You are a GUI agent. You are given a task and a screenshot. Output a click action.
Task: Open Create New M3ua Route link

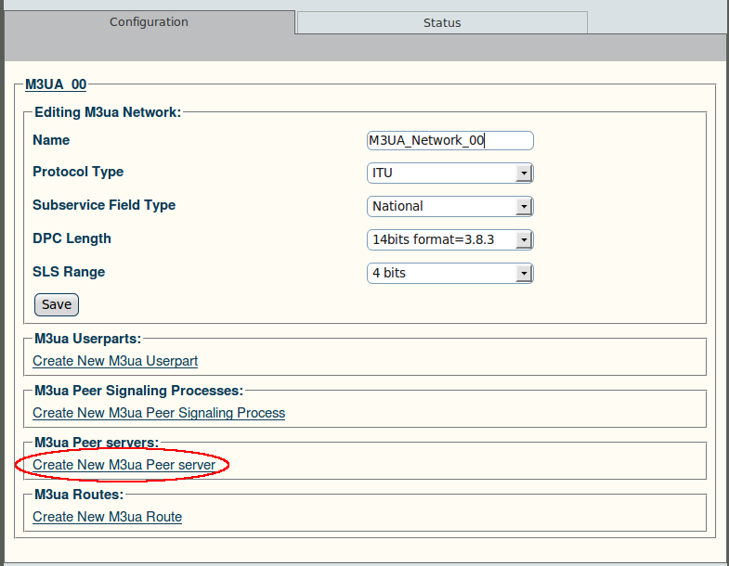[108, 517]
